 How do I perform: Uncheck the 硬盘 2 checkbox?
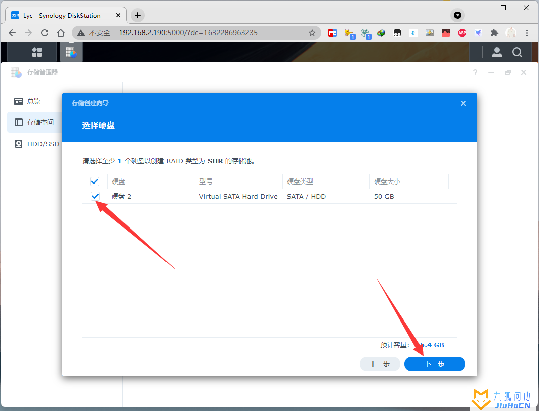95,196
